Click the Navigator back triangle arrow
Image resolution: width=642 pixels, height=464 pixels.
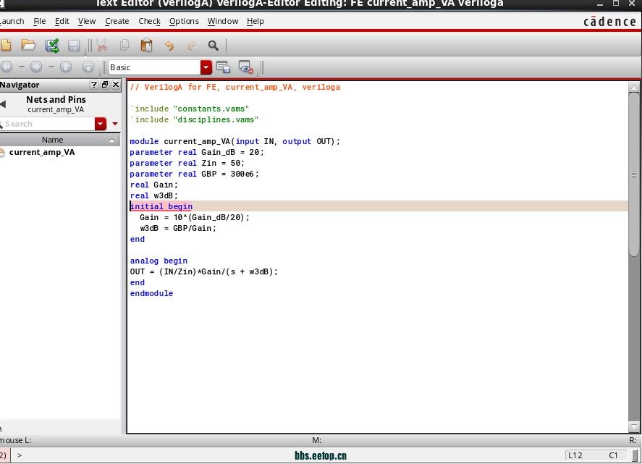click(3, 104)
